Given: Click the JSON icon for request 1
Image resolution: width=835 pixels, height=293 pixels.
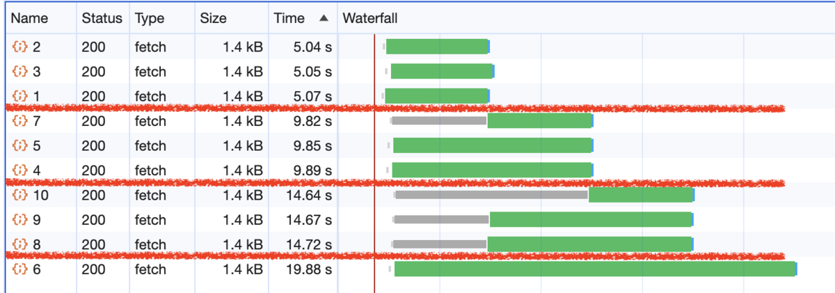Looking at the screenshot, I should pyautogui.click(x=19, y=96).
